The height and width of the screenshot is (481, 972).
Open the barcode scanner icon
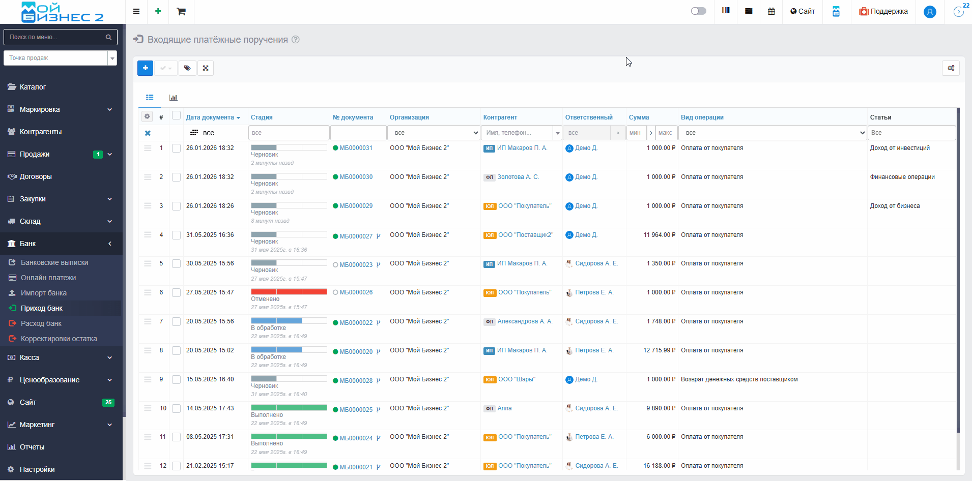[x=726, y=11]
